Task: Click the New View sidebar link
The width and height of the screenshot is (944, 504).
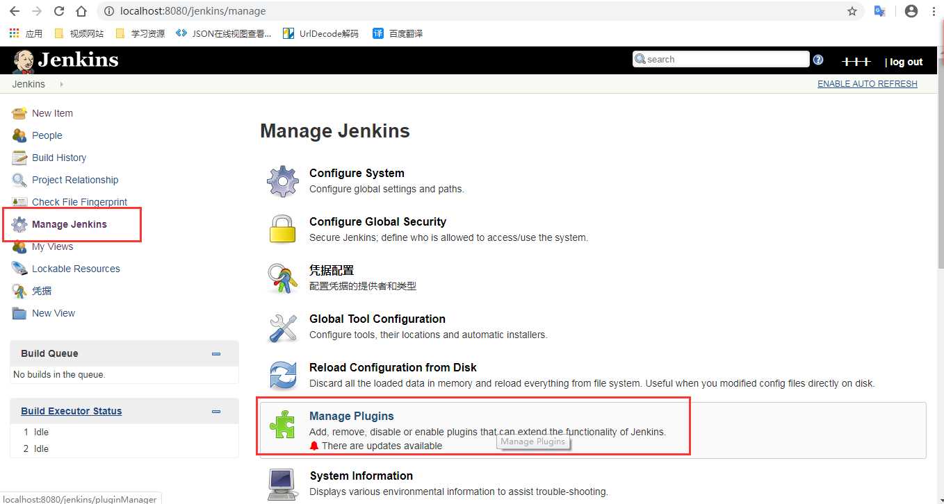Action: point(54,313)
